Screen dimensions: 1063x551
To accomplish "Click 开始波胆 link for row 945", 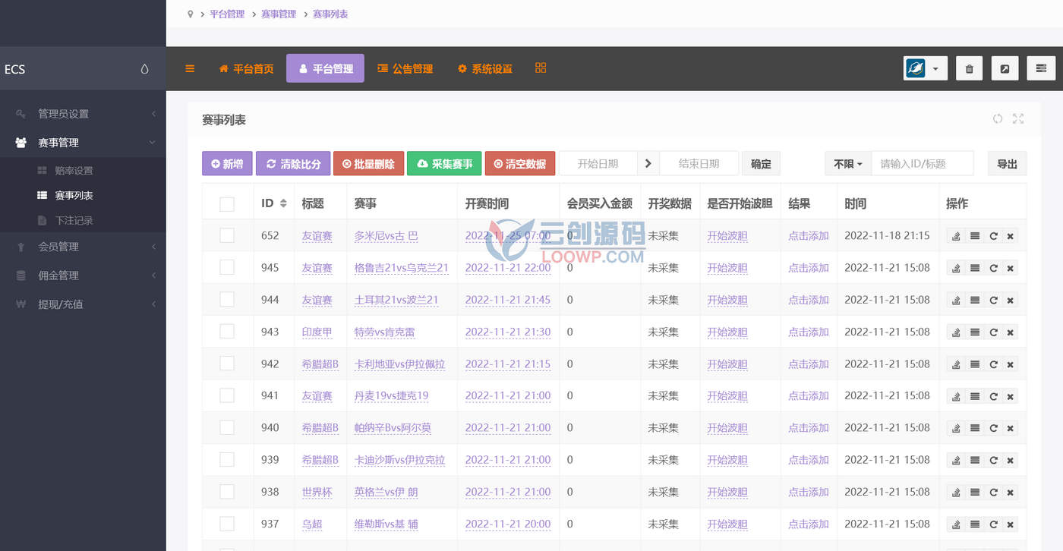I will [x=727, y=268].
